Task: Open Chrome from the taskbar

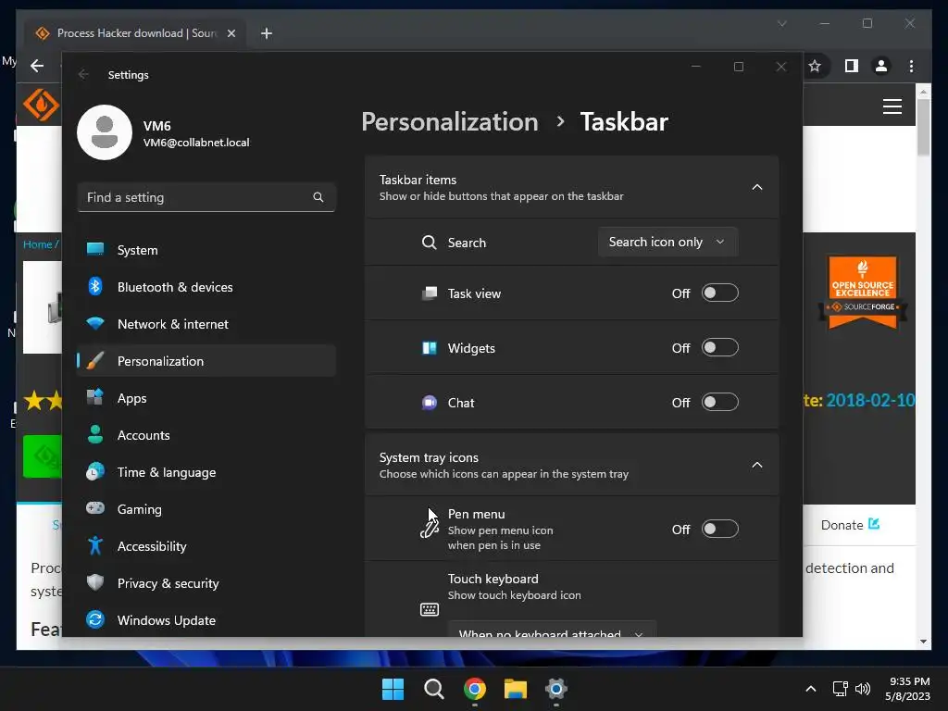Action: coord(475,689)
